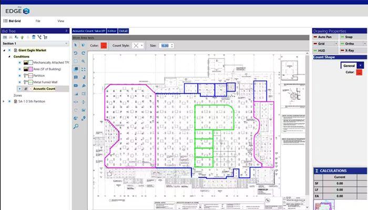368x210 pixels.
Task: Click the picture image tool icon
Action: 83,110
